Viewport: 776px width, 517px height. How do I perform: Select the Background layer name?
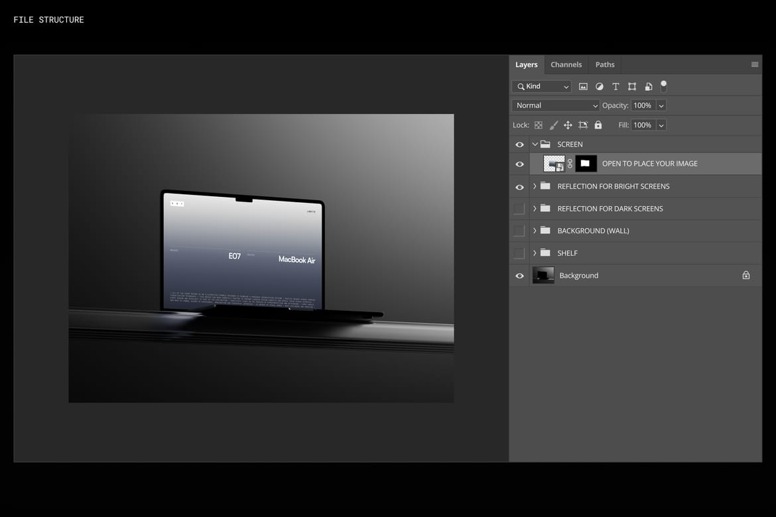(579, 276)
